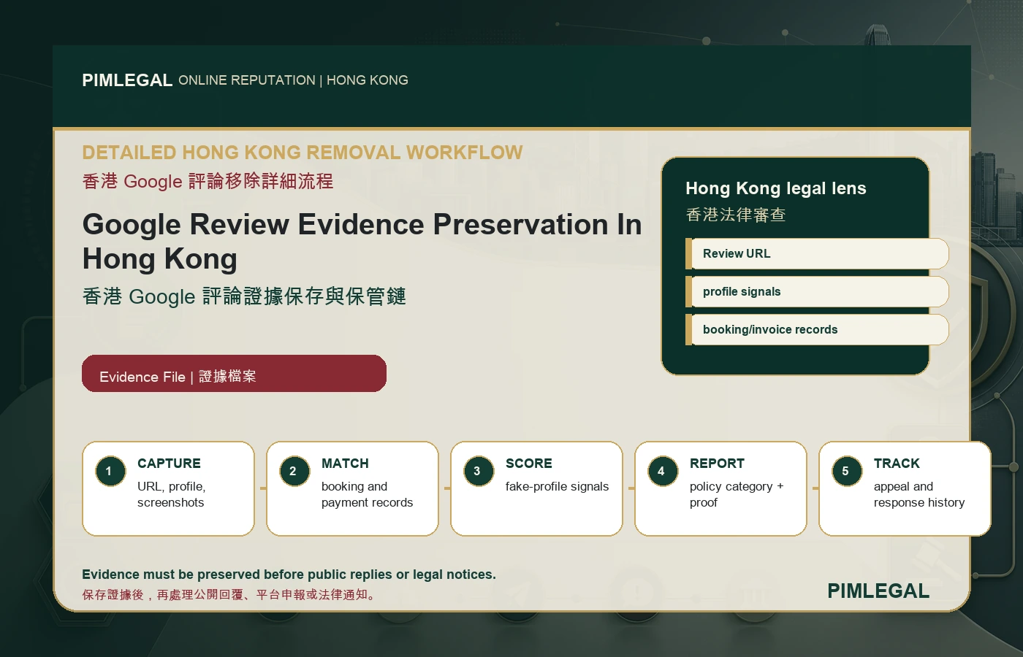
Task: Click the CAPTURE step heading
Action: click(169, 464)
